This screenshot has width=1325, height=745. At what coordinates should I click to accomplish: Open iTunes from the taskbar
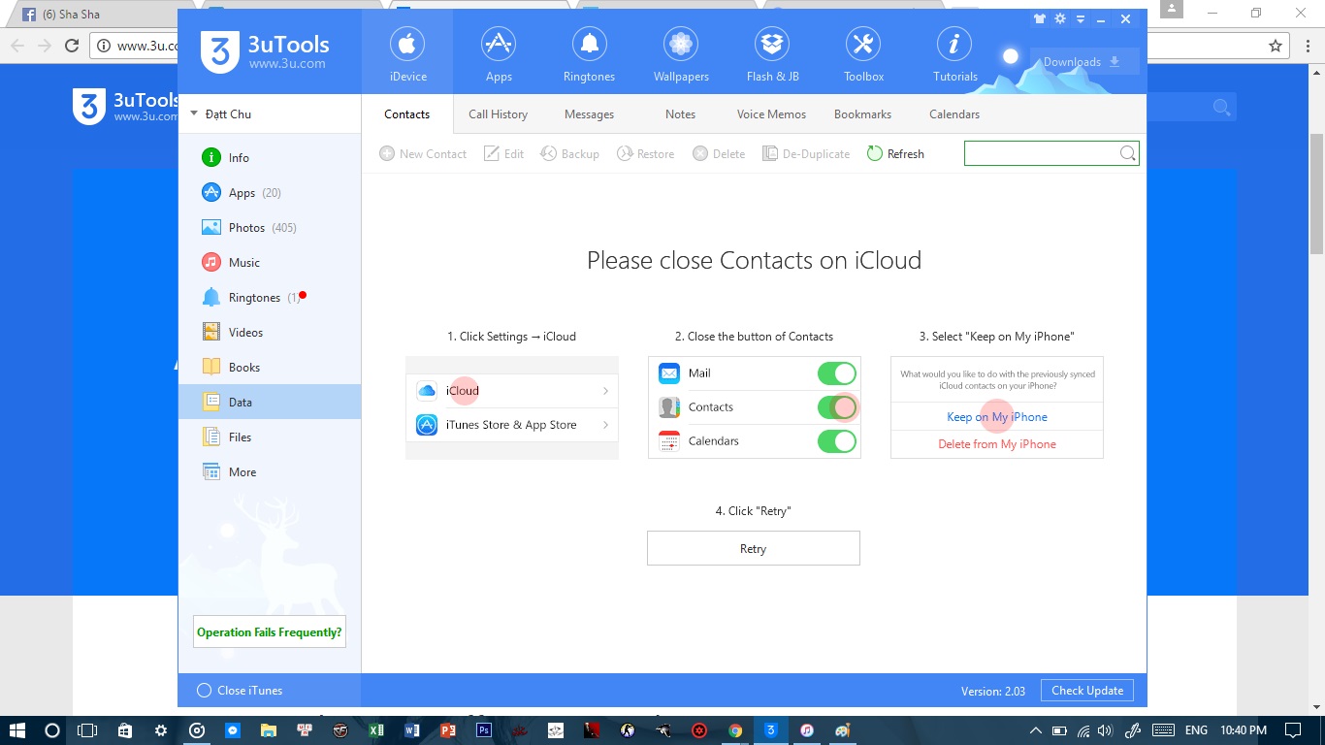pyautogui.click(x=807, y=730)
